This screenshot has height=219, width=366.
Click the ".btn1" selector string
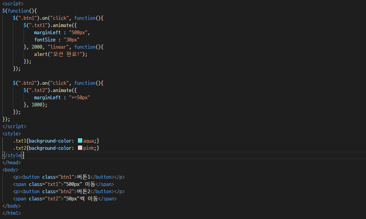pos(27,18)
